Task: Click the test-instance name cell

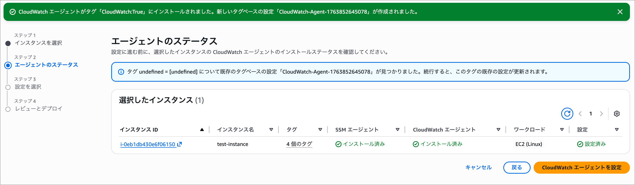Action: [233, 144]
